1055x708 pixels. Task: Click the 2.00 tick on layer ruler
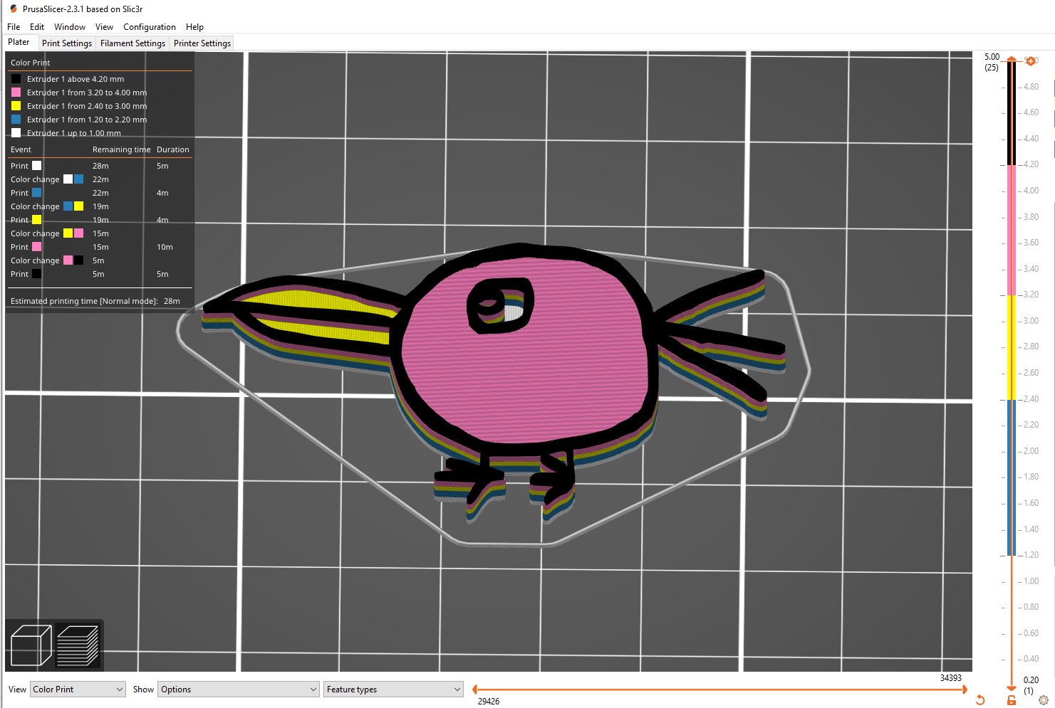click(1031, 451)
